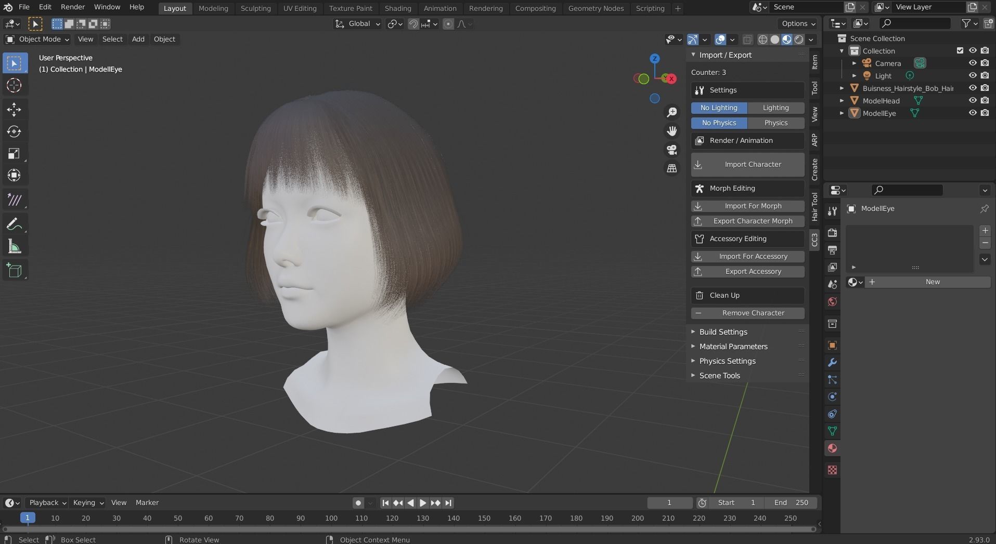Image resolution: width=996 pixels, height=544 pixels.
Task: Expand the Scene Tools panel
Action: [719, 375]
